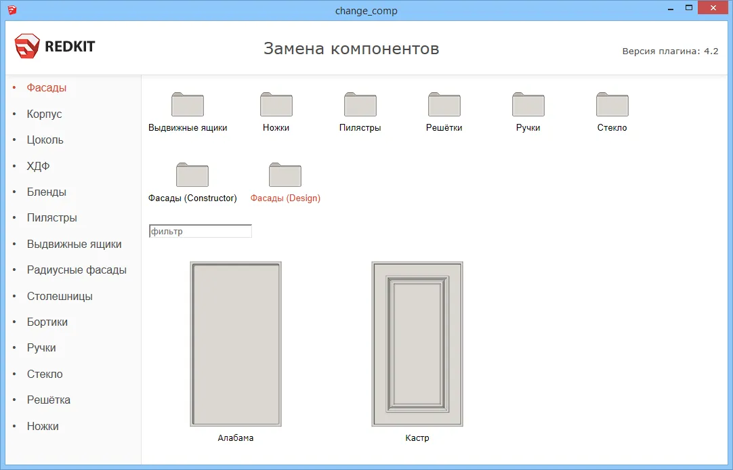This screenshot has width=733, height=470.
Task: Select the Фасады sidebar item
Action: pos(47,88)
